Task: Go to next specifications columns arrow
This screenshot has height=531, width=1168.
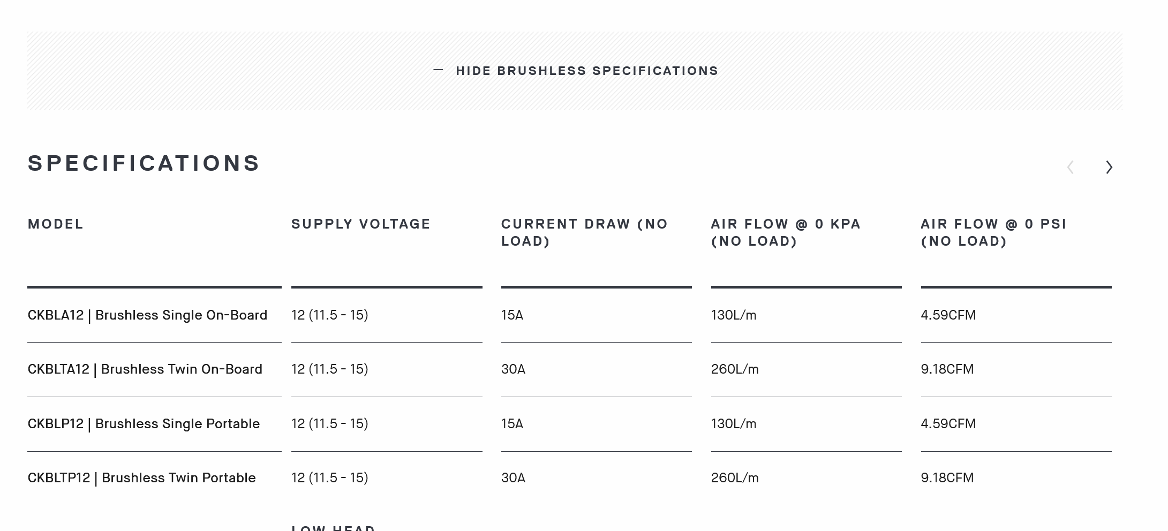Action: click(1109, 167)
